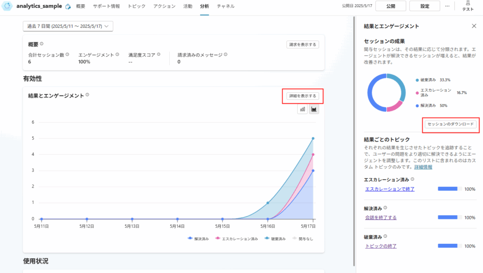Click the 請求を表示する button
This screenshot has width=483, height=273.
click(302, 45)
